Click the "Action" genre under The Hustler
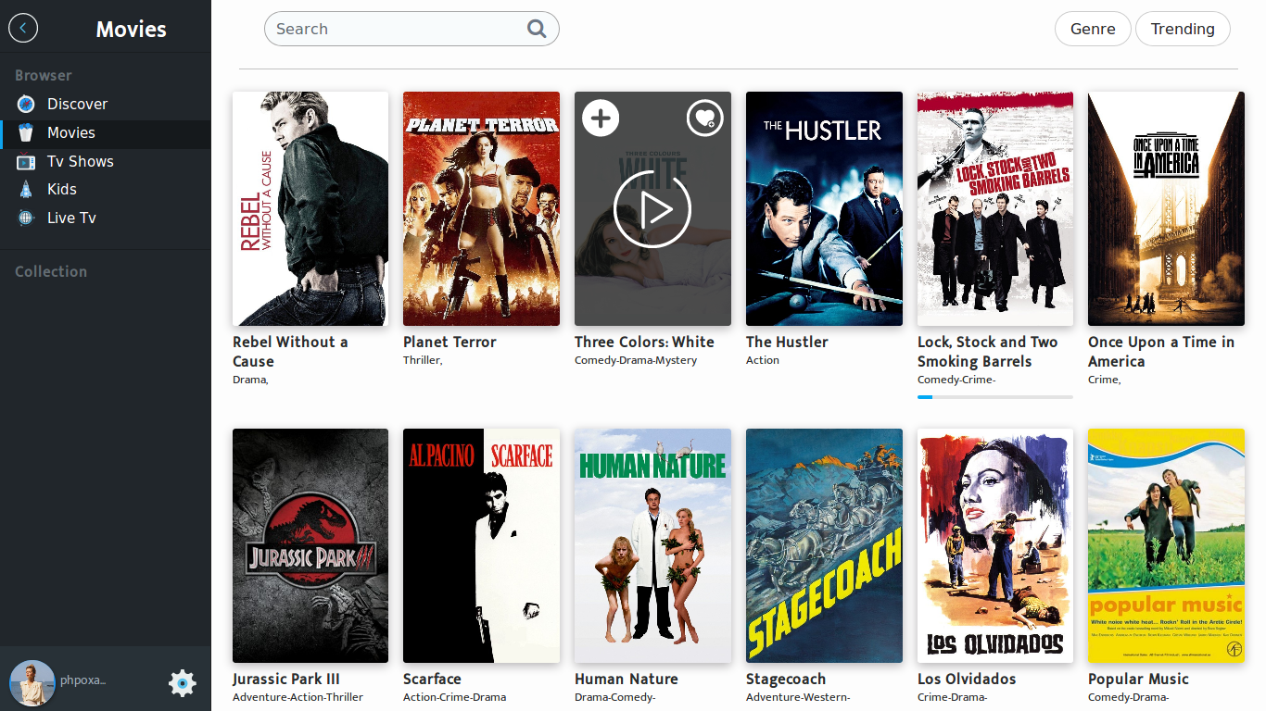1266x711 pixels. pos(763,360)
